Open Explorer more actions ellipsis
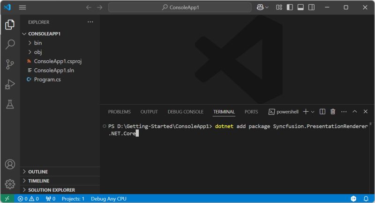375x203 pixels. pyautogui.click(x=90, y=22)
